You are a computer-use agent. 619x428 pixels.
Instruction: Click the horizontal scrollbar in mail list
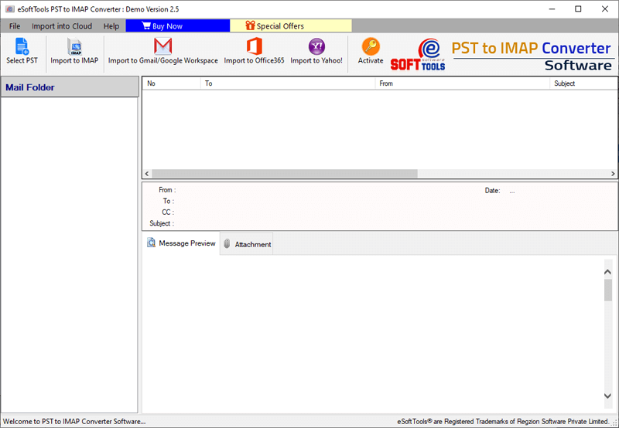pyautogui.click(x=285, y=173)
